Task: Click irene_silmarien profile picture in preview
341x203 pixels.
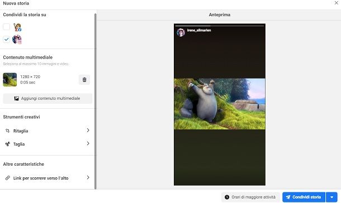Action: pos(181,32)
